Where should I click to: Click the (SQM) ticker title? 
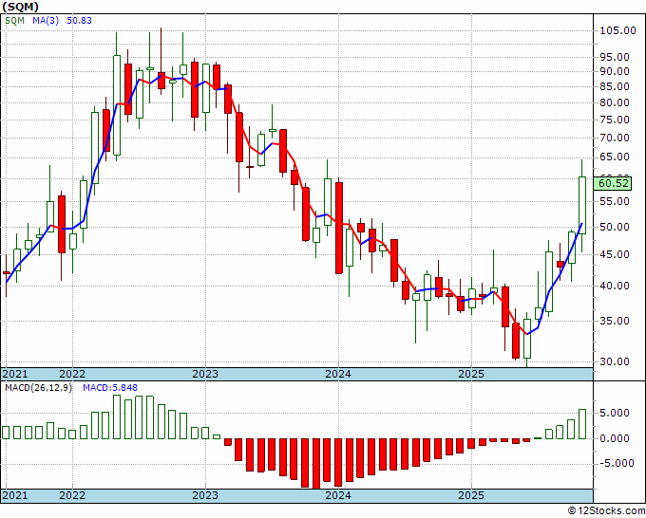click(x=21, y=7)
